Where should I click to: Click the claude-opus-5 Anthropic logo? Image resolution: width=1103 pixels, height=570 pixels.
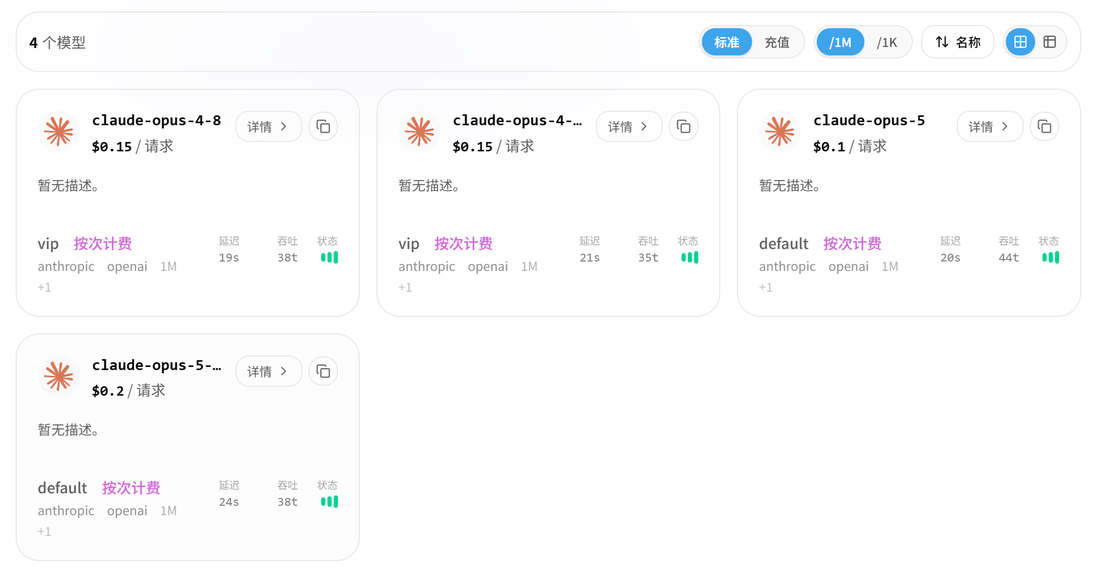780,131
